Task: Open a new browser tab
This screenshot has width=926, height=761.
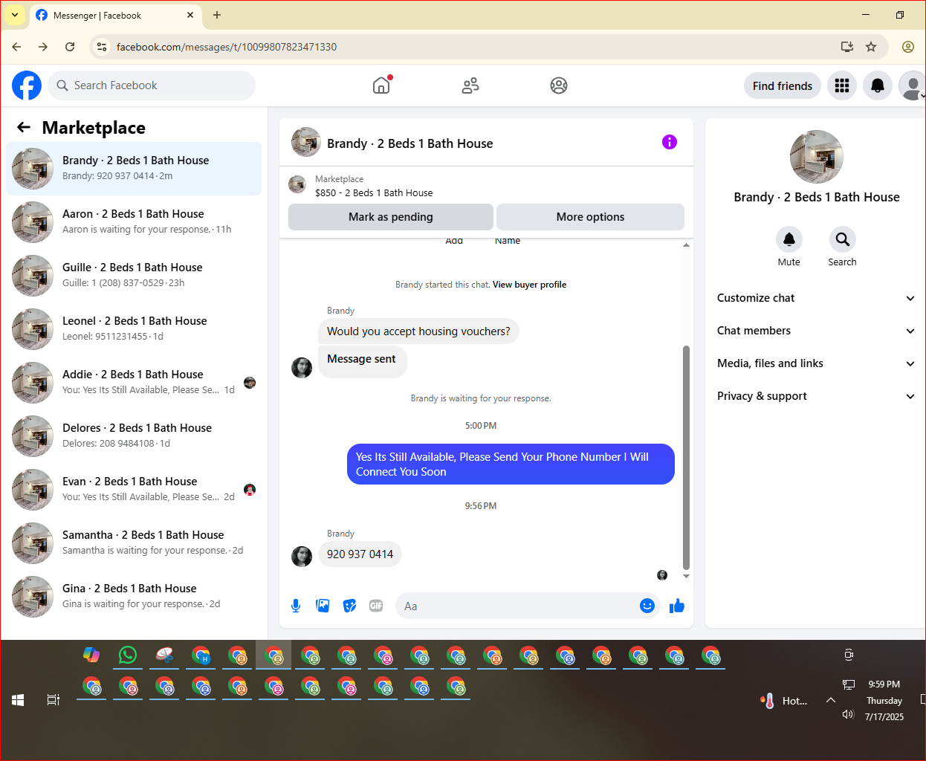Action: point(217,15)
